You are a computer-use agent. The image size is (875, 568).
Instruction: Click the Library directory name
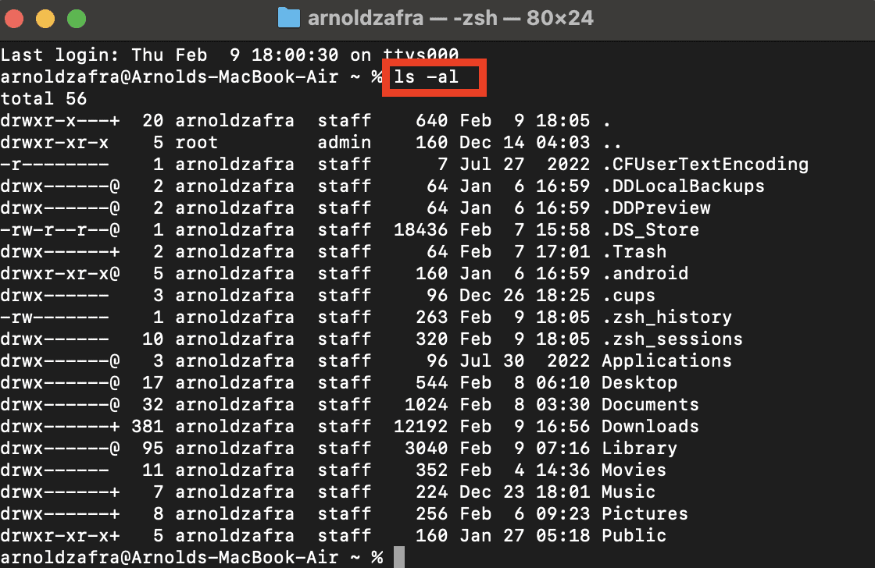(x=638, y=449)
